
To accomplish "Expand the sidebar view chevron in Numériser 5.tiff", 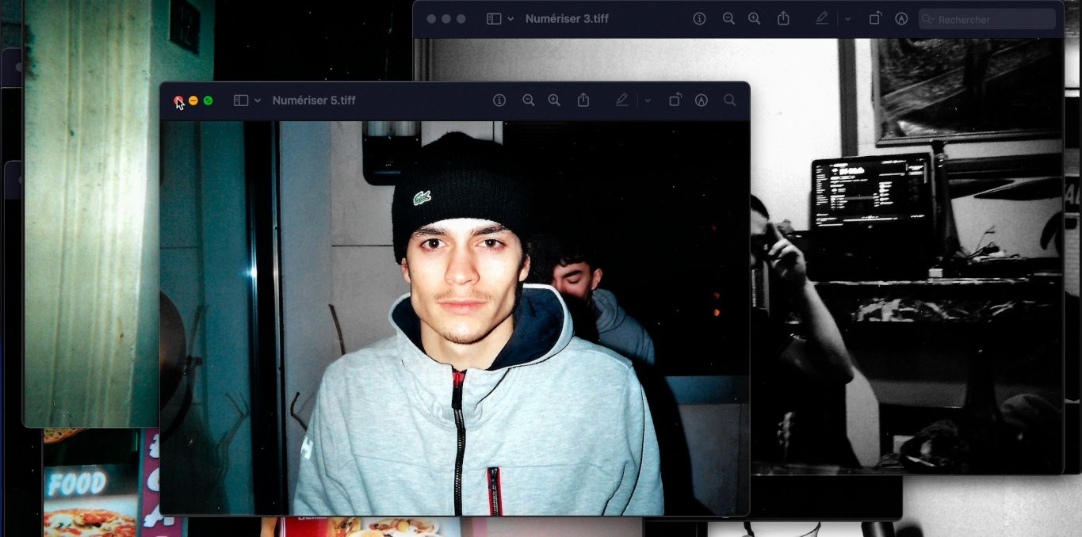I will coord(258,101).
